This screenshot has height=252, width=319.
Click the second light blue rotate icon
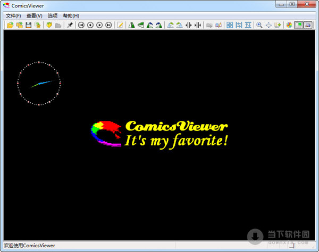pos(180,25)
